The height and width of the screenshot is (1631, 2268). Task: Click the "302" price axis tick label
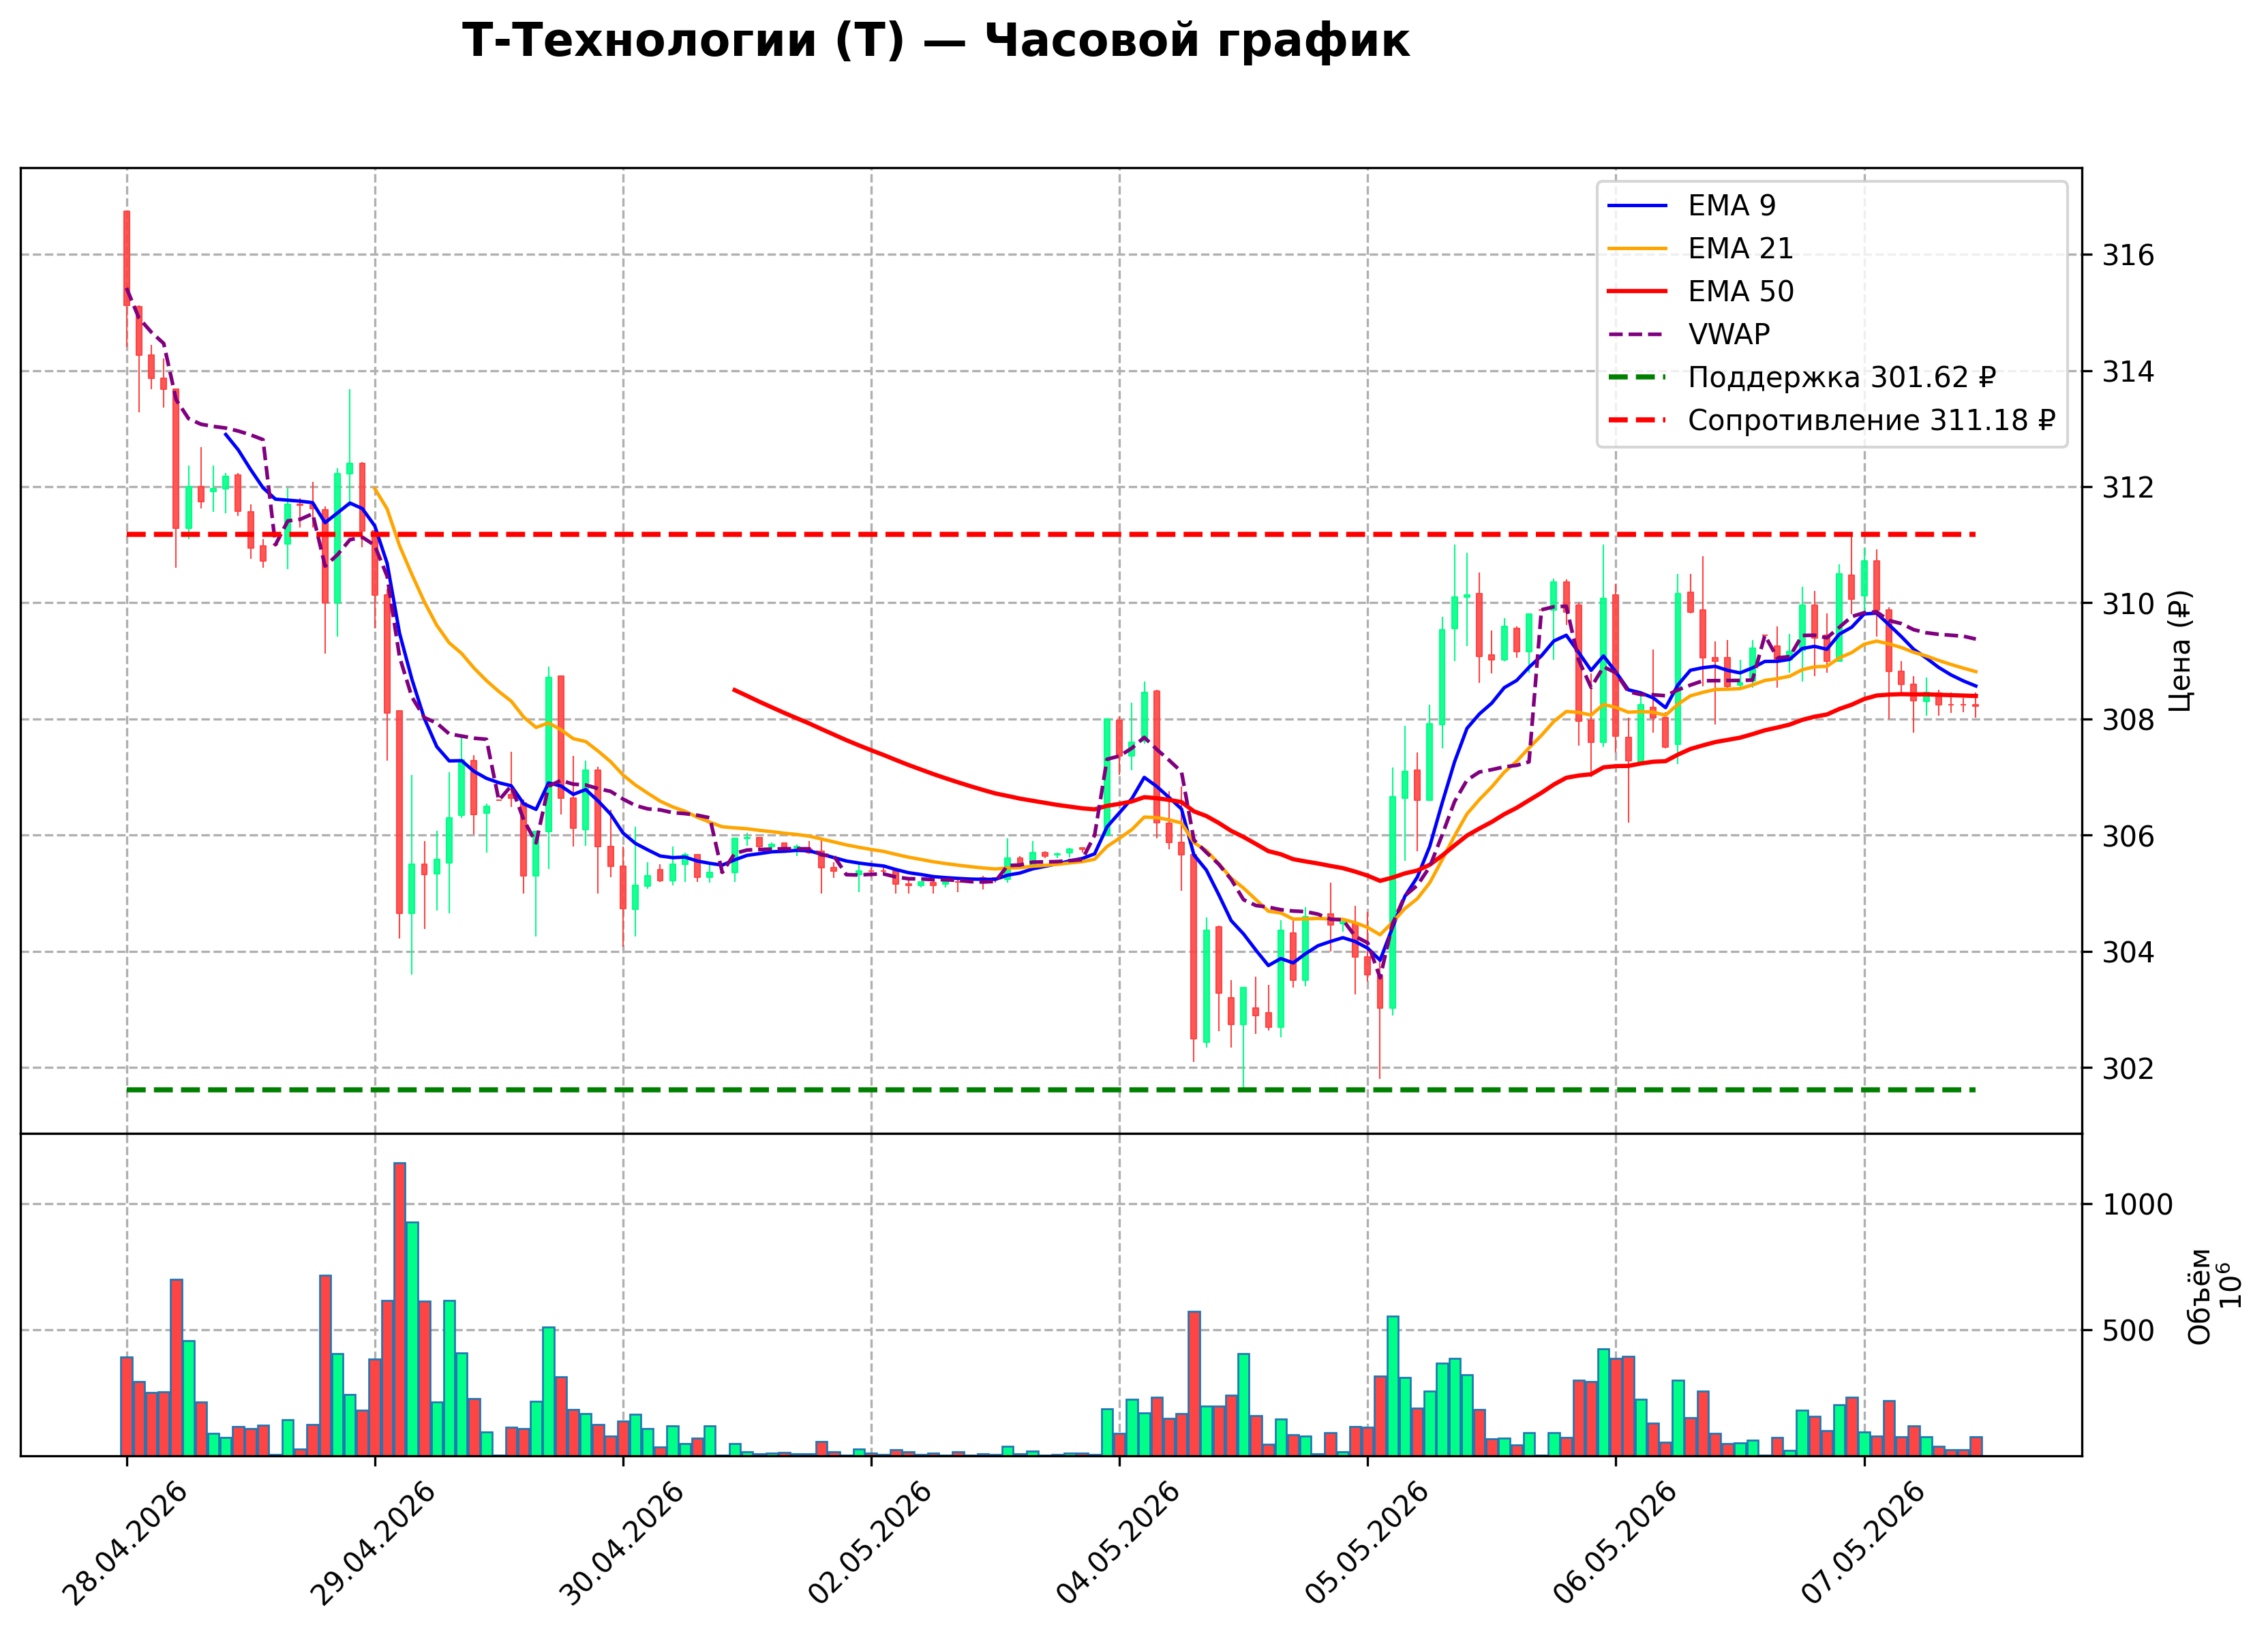tap(2128, 1069)
